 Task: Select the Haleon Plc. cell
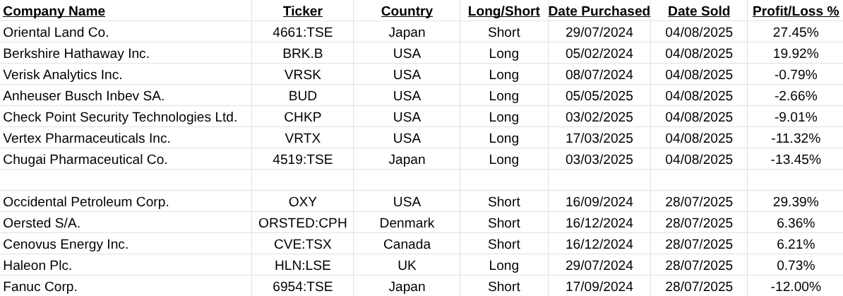tap(38, 266)
